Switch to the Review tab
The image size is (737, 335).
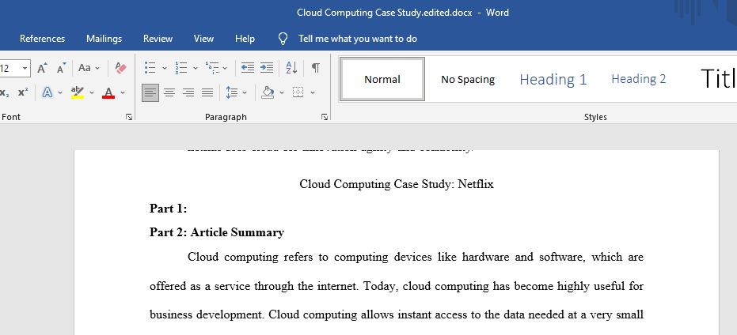158,39
